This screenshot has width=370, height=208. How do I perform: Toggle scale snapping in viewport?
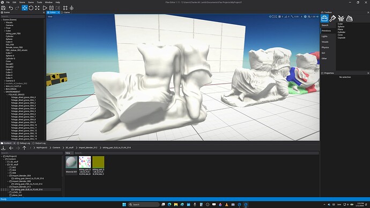tap(292, 17)
